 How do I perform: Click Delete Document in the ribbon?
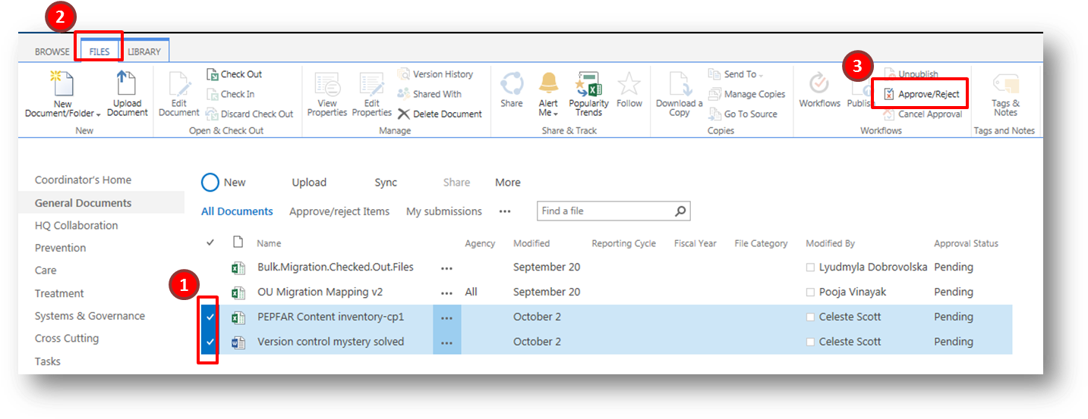(440, 114)
